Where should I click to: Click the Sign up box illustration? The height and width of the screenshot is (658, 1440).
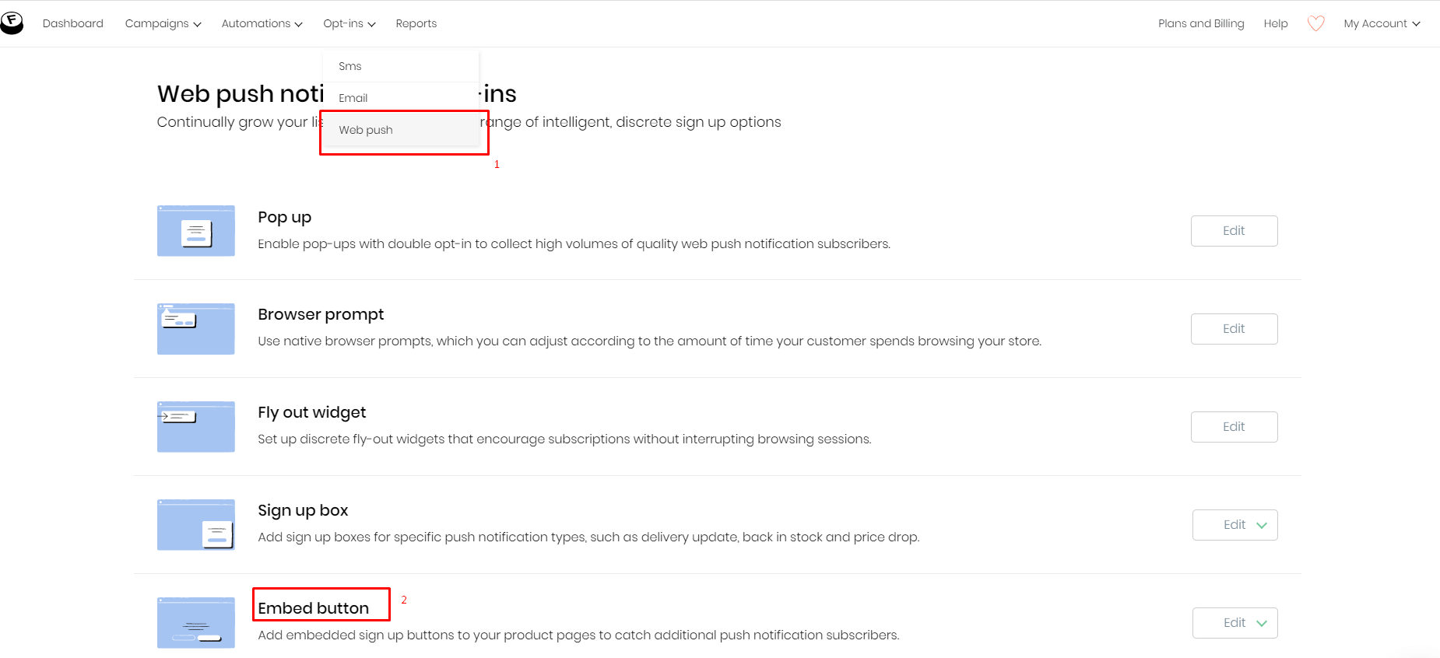196,525
